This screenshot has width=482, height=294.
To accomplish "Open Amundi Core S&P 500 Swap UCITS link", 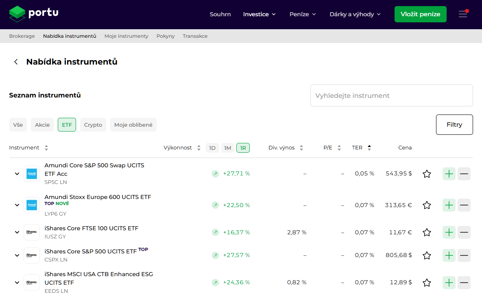I will point(94,169).
